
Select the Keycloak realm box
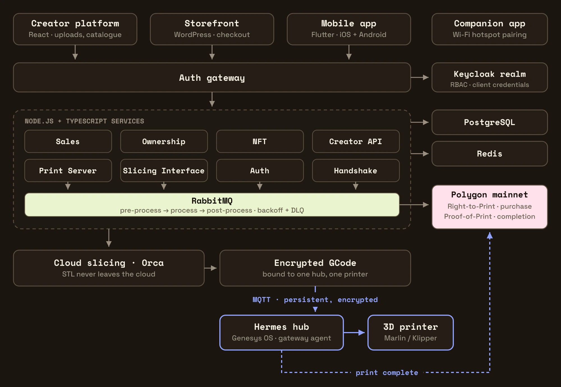tap(490, 77)
